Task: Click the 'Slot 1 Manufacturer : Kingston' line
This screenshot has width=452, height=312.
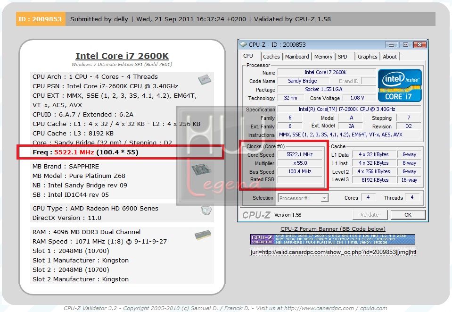Action: 81,261
